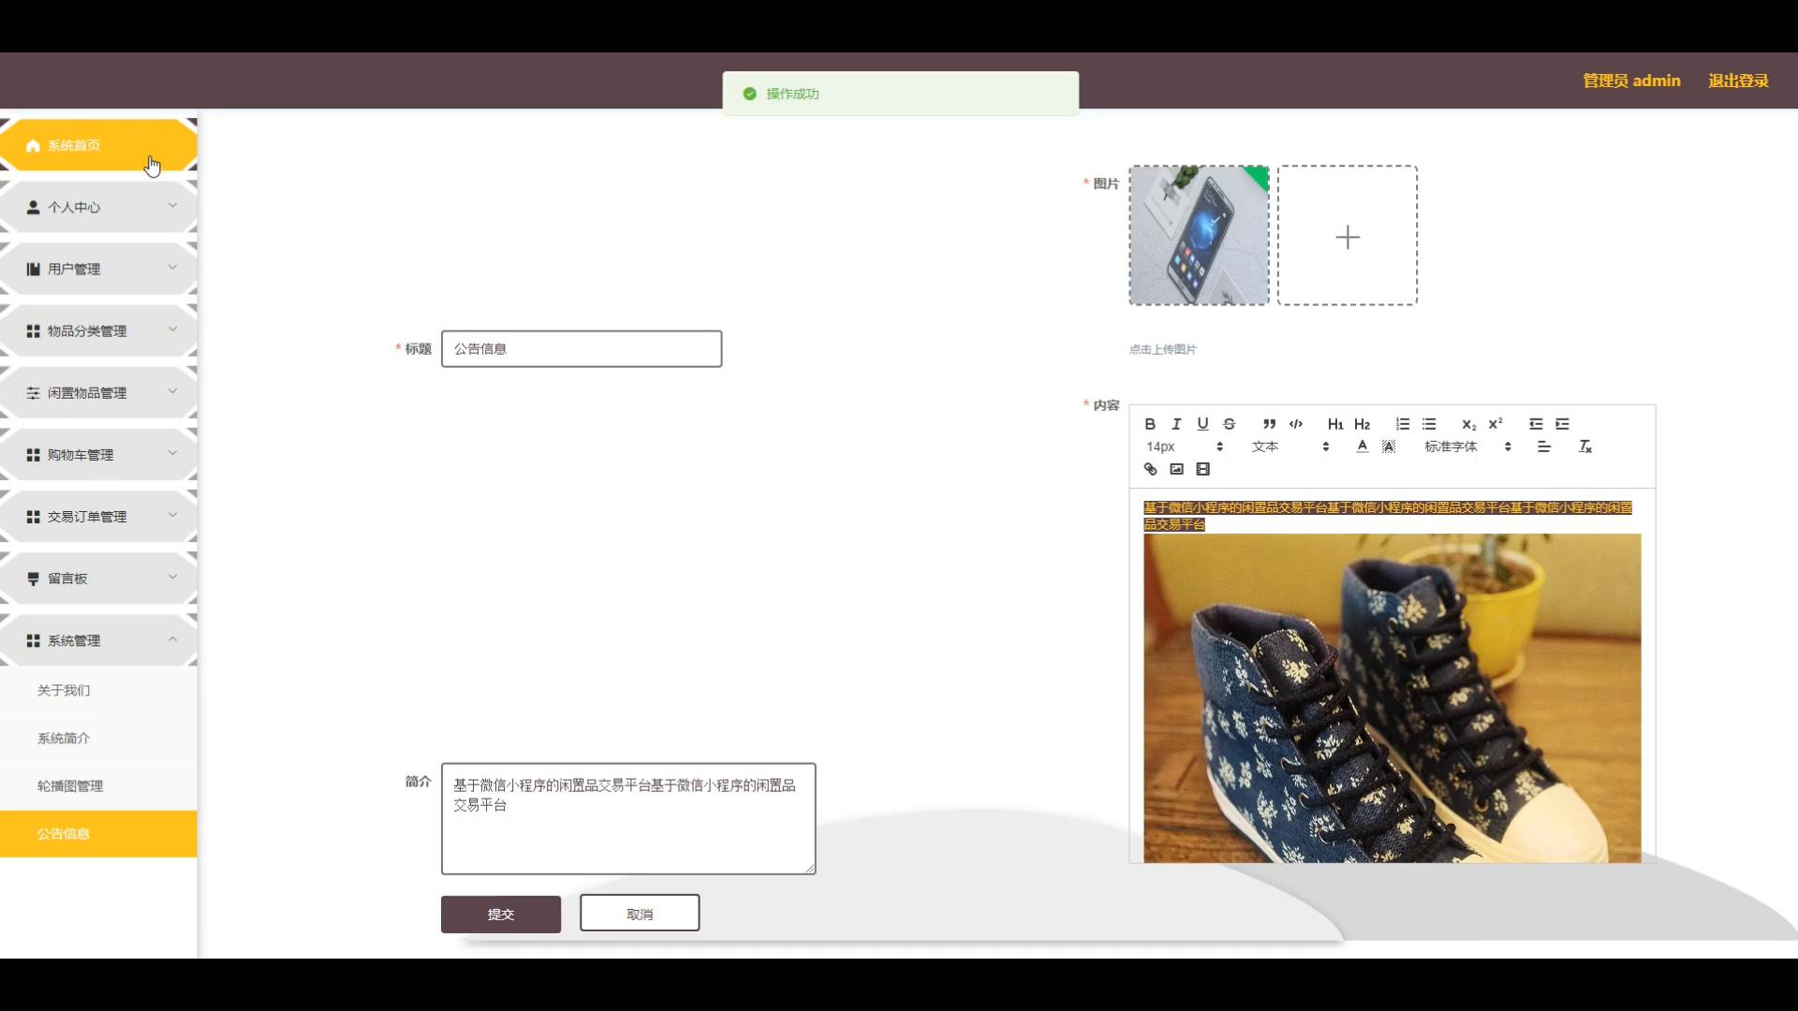Click 退出登录 to log out
Image resolution: width=1798 pixels, height=1011 pixels.
point(1738,81)
